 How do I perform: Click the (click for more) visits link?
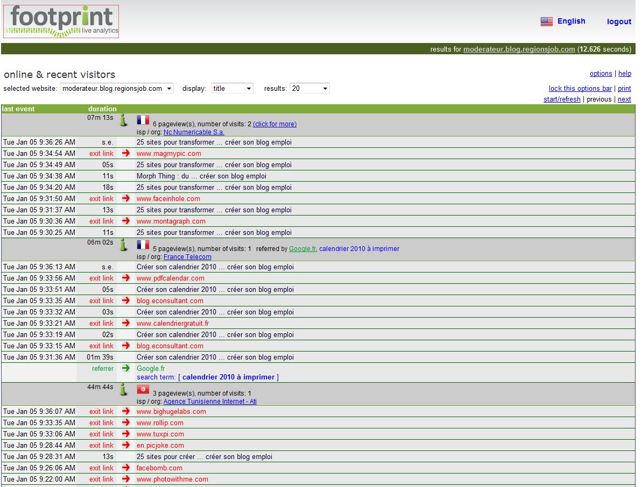275,124
